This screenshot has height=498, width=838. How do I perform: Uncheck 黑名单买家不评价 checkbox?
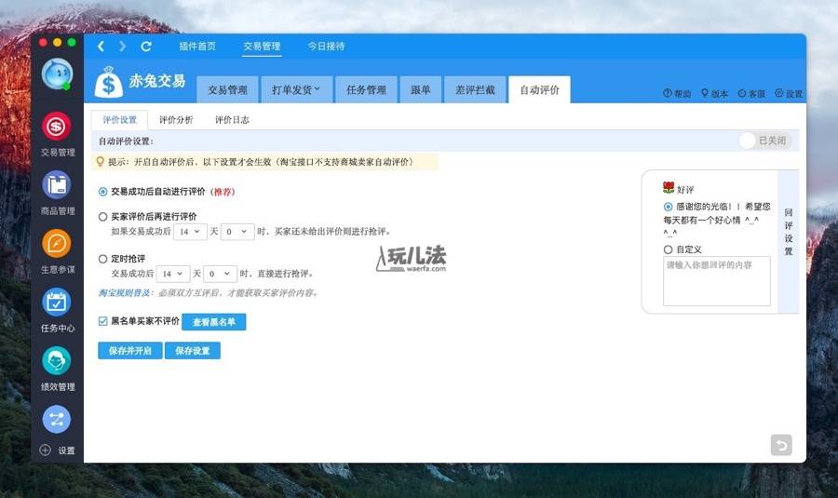click(103, 320)
